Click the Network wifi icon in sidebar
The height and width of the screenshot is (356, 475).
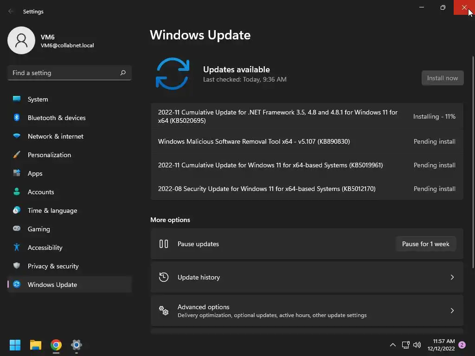(17, 136)
